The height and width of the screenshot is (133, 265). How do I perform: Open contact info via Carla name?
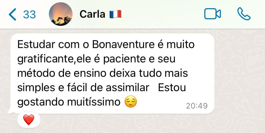pyautogui.click(x=92, y=14)
